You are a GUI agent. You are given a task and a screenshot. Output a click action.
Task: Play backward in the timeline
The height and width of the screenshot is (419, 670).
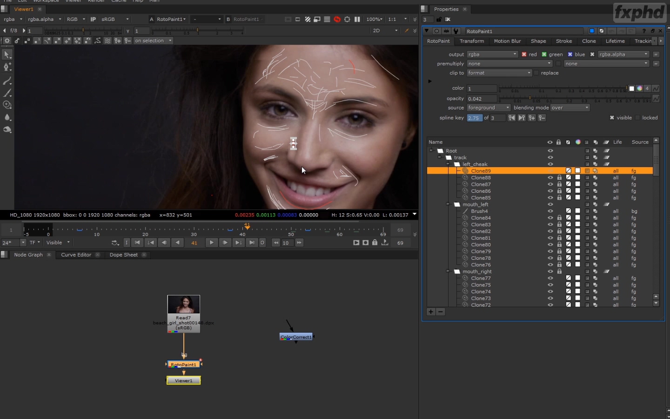[177, 243]
